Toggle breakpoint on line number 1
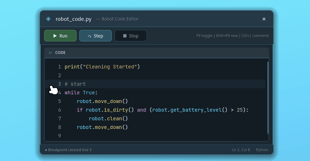 point(60,67)
